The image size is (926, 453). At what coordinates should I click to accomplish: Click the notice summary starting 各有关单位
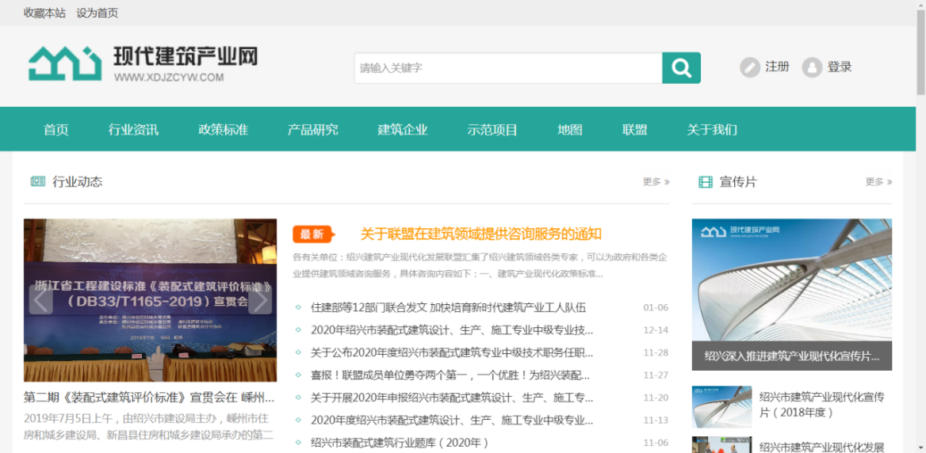pyautogui.click(x=480, y=265)
